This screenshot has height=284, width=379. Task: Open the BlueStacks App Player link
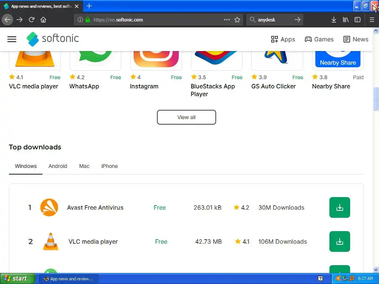(213, 90)
